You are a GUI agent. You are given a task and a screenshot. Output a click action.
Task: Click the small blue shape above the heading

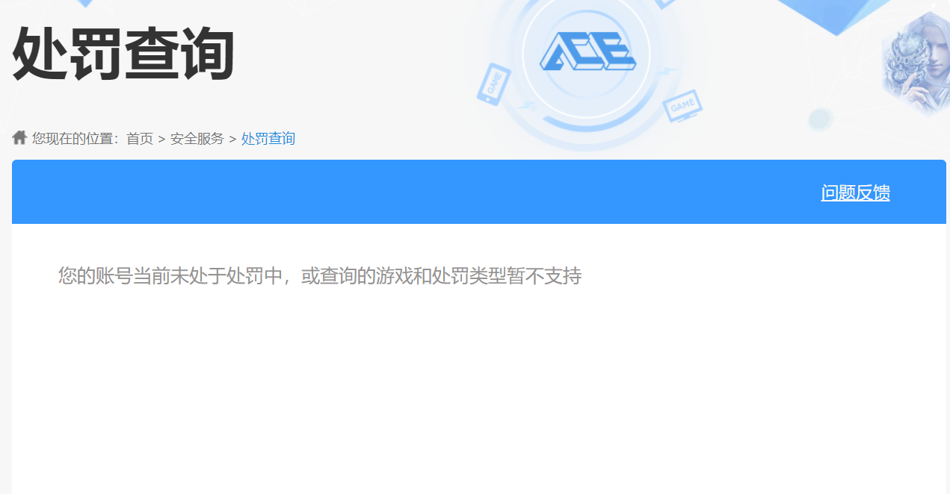(86, 3)
